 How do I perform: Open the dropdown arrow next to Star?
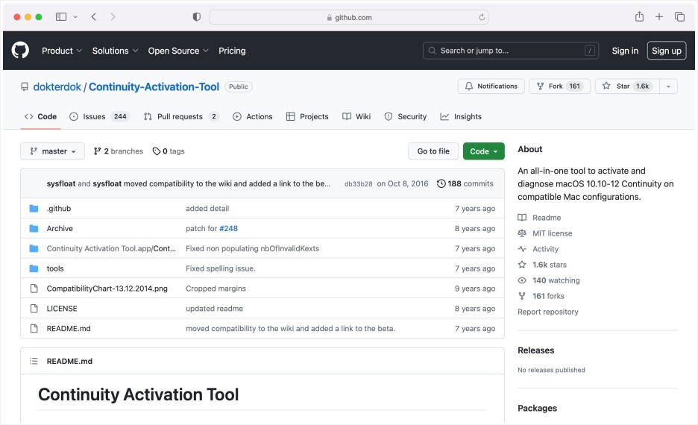click(668, 86)
